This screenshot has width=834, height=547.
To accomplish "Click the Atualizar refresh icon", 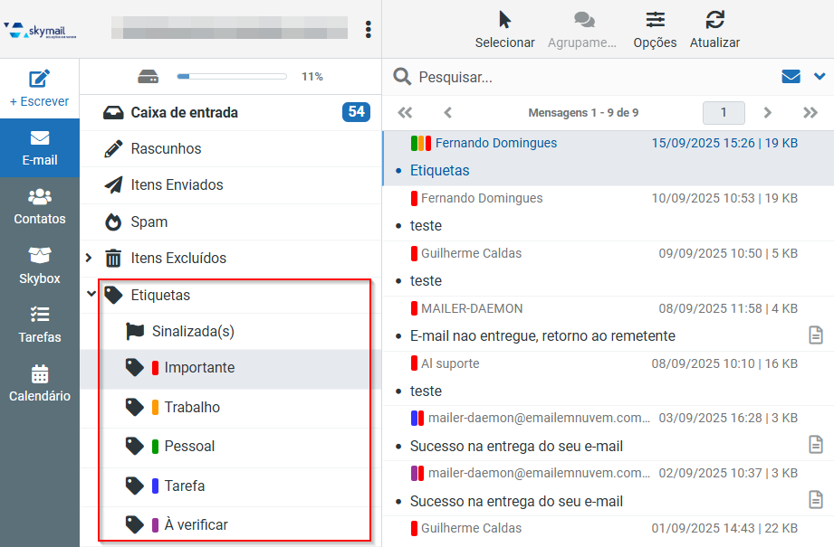I will coord(714,20).
